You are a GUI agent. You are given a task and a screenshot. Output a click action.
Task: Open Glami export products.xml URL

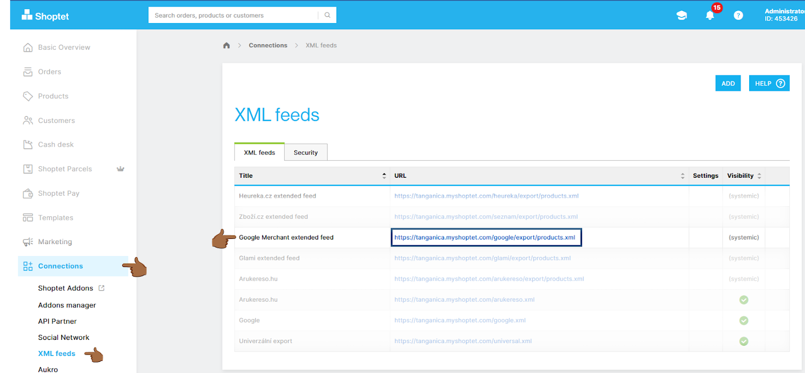tap(482, 258)
